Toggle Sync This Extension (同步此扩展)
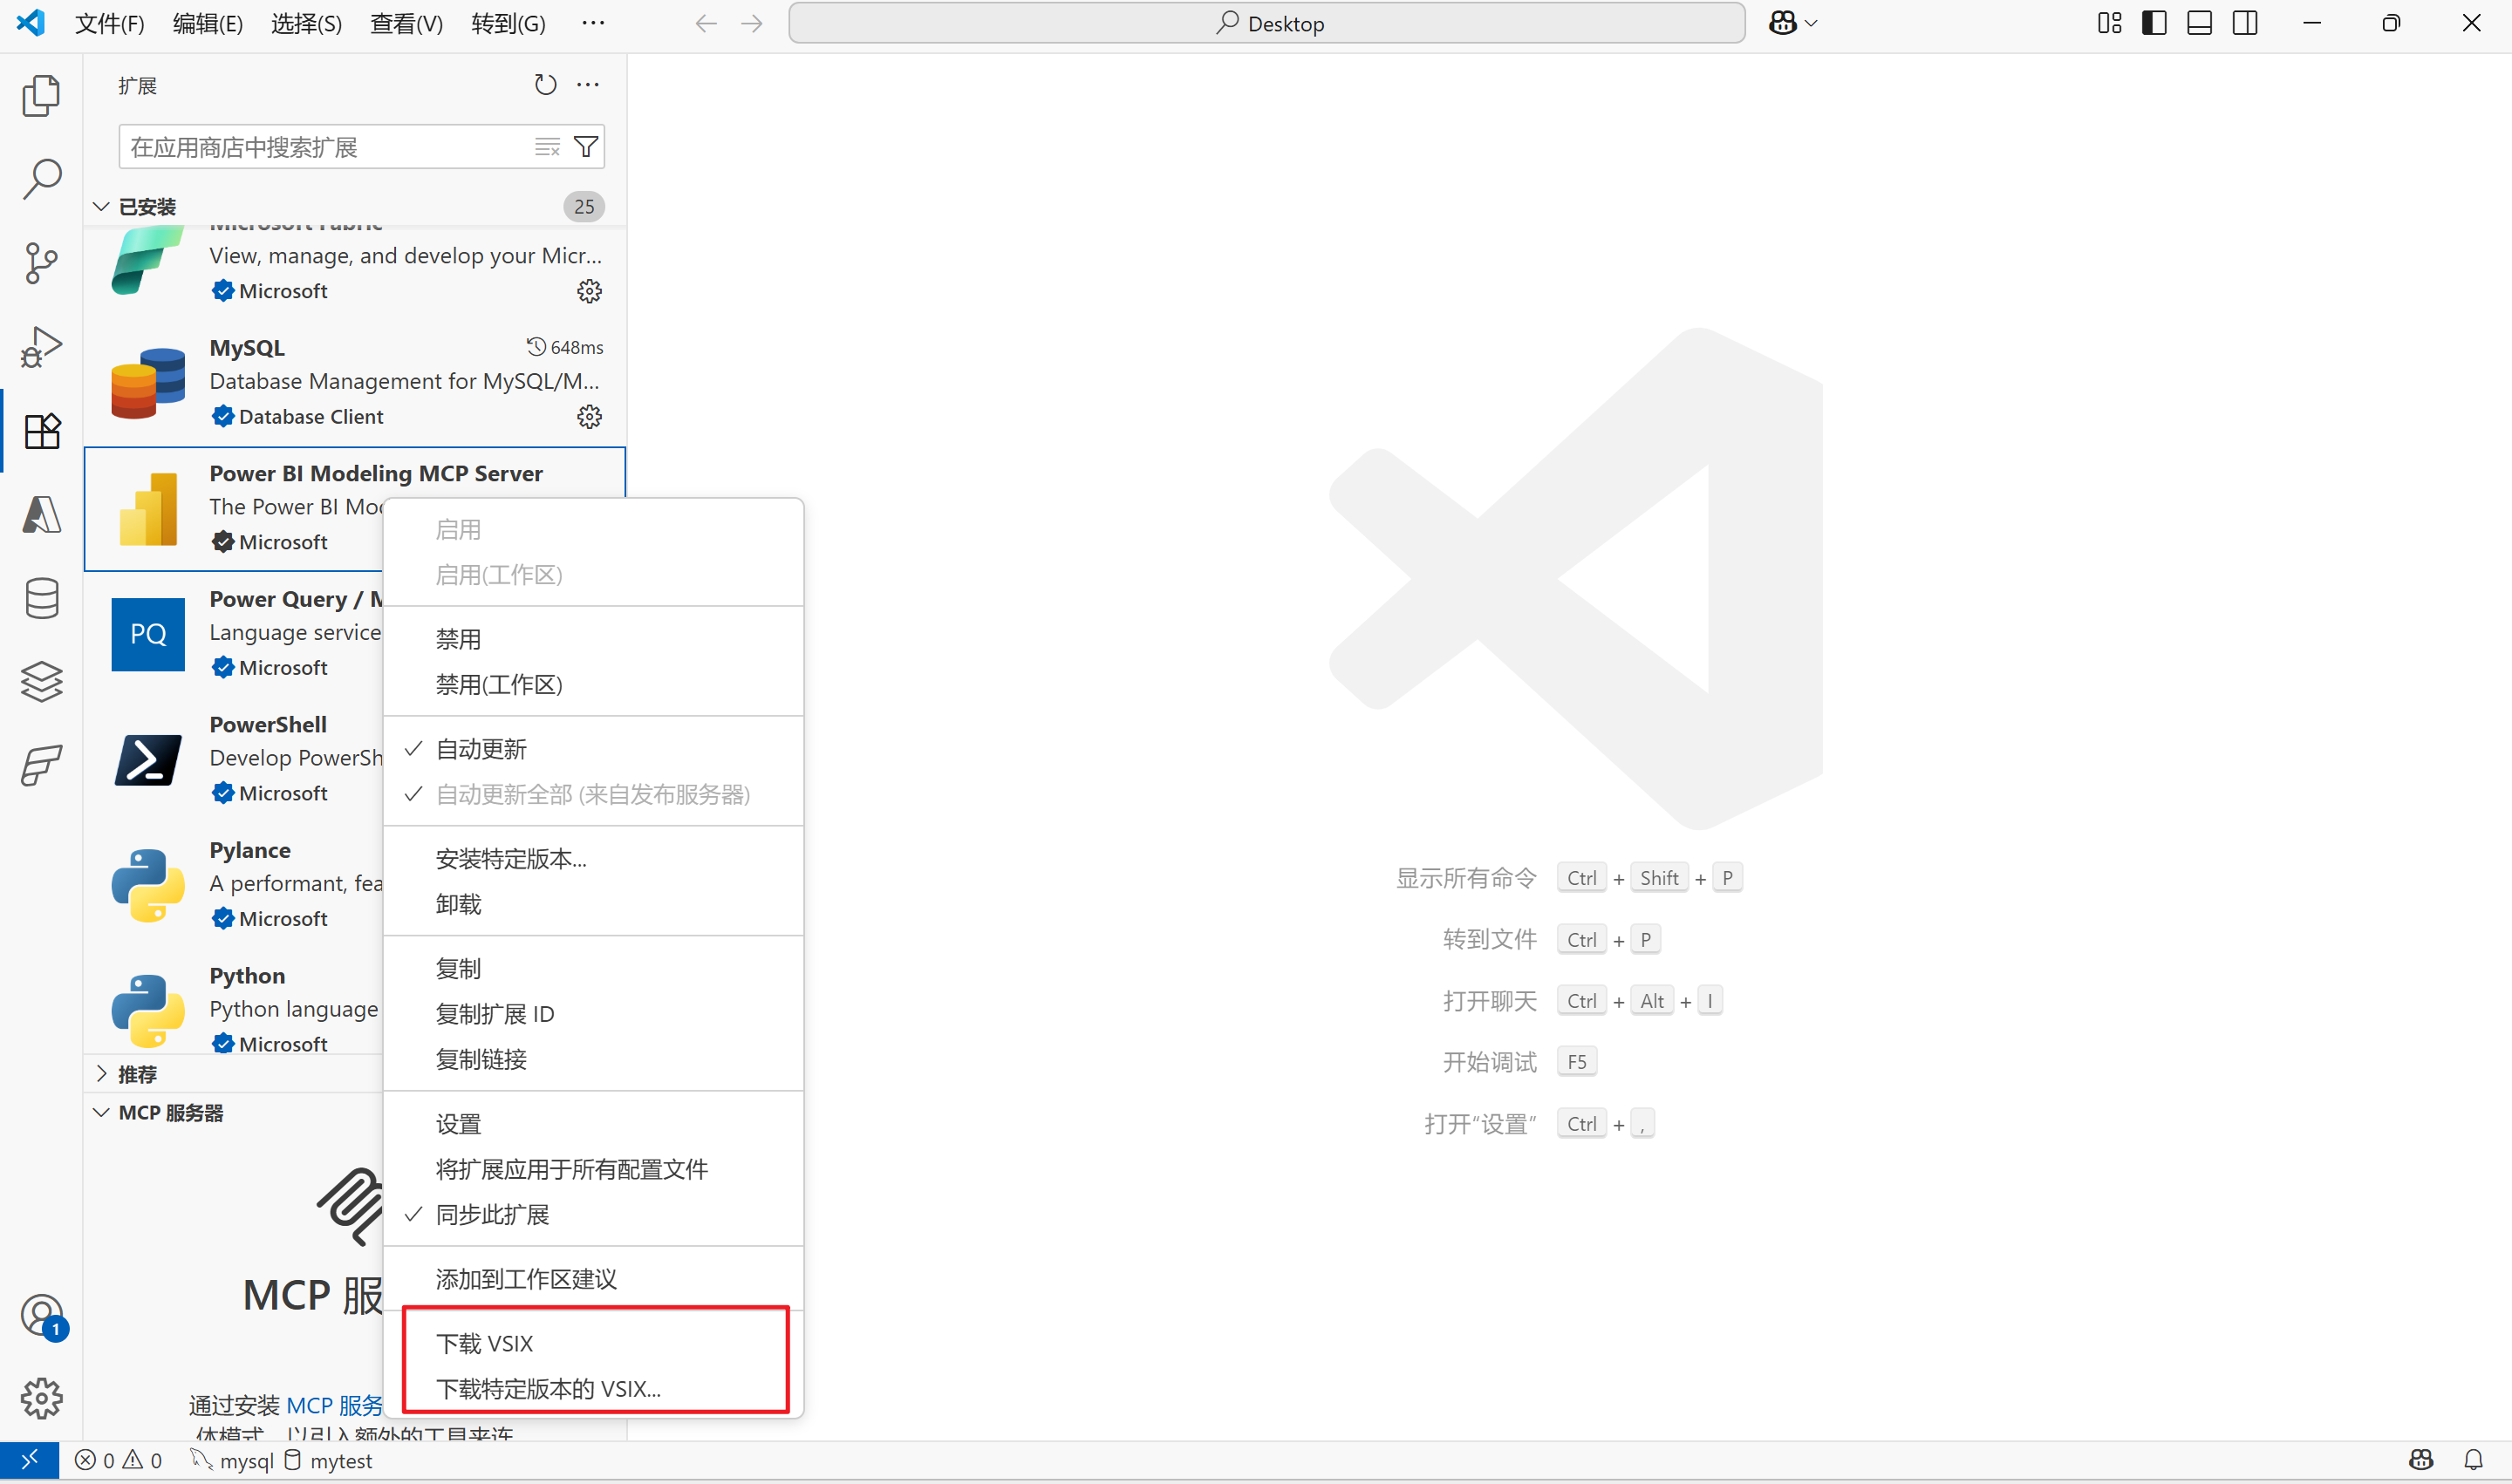The image size is (2512, 1484). [x=492, y=1214]
